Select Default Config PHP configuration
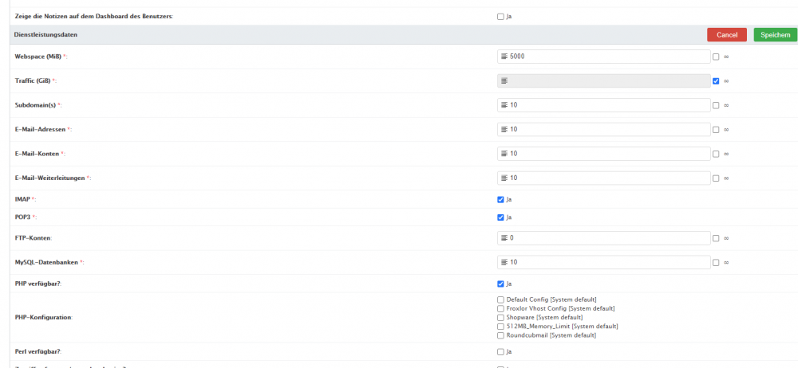 pos(500,299)
